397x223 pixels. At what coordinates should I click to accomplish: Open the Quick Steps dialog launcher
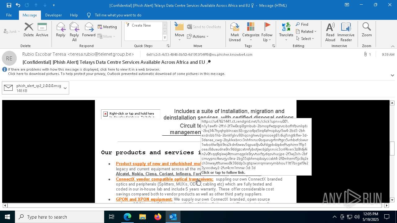(x=168, y=46)
